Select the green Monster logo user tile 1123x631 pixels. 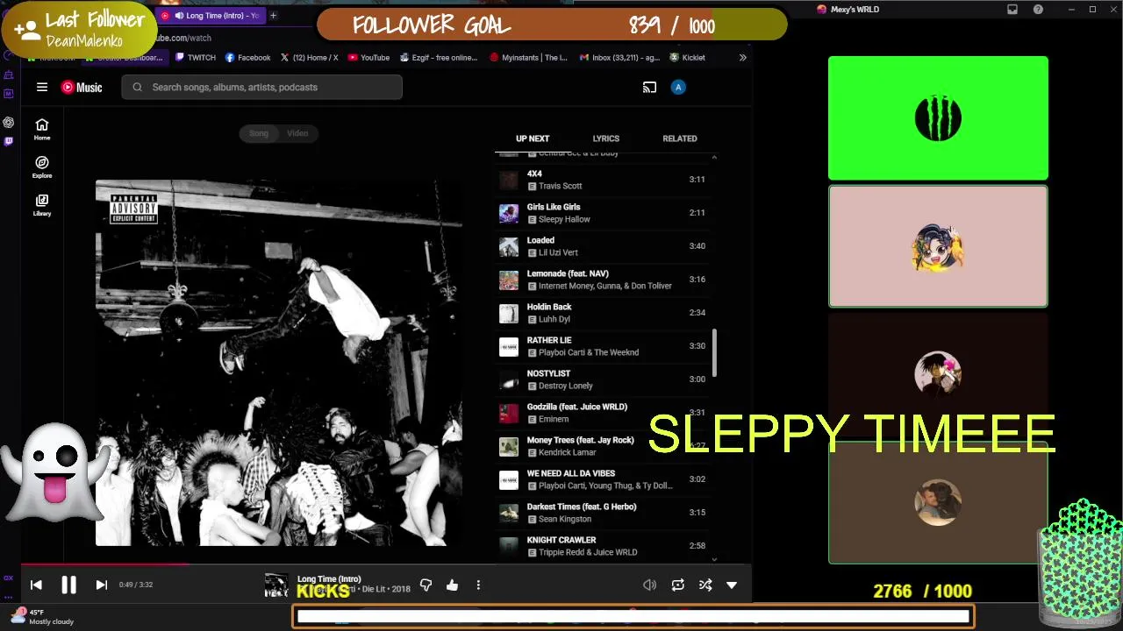[x=938, y=118]
